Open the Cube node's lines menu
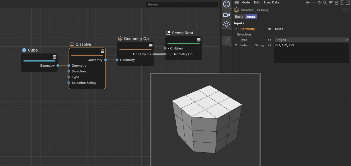The width and height of the screenshot is (351, 166). coord(54,57)
